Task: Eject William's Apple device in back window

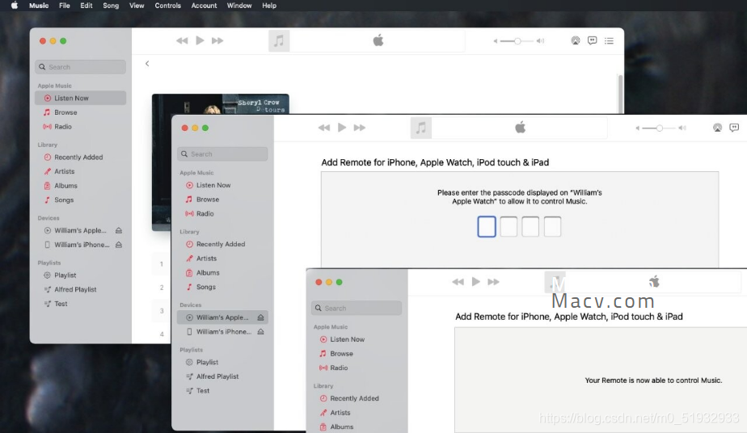Action: tap(119, 230)
